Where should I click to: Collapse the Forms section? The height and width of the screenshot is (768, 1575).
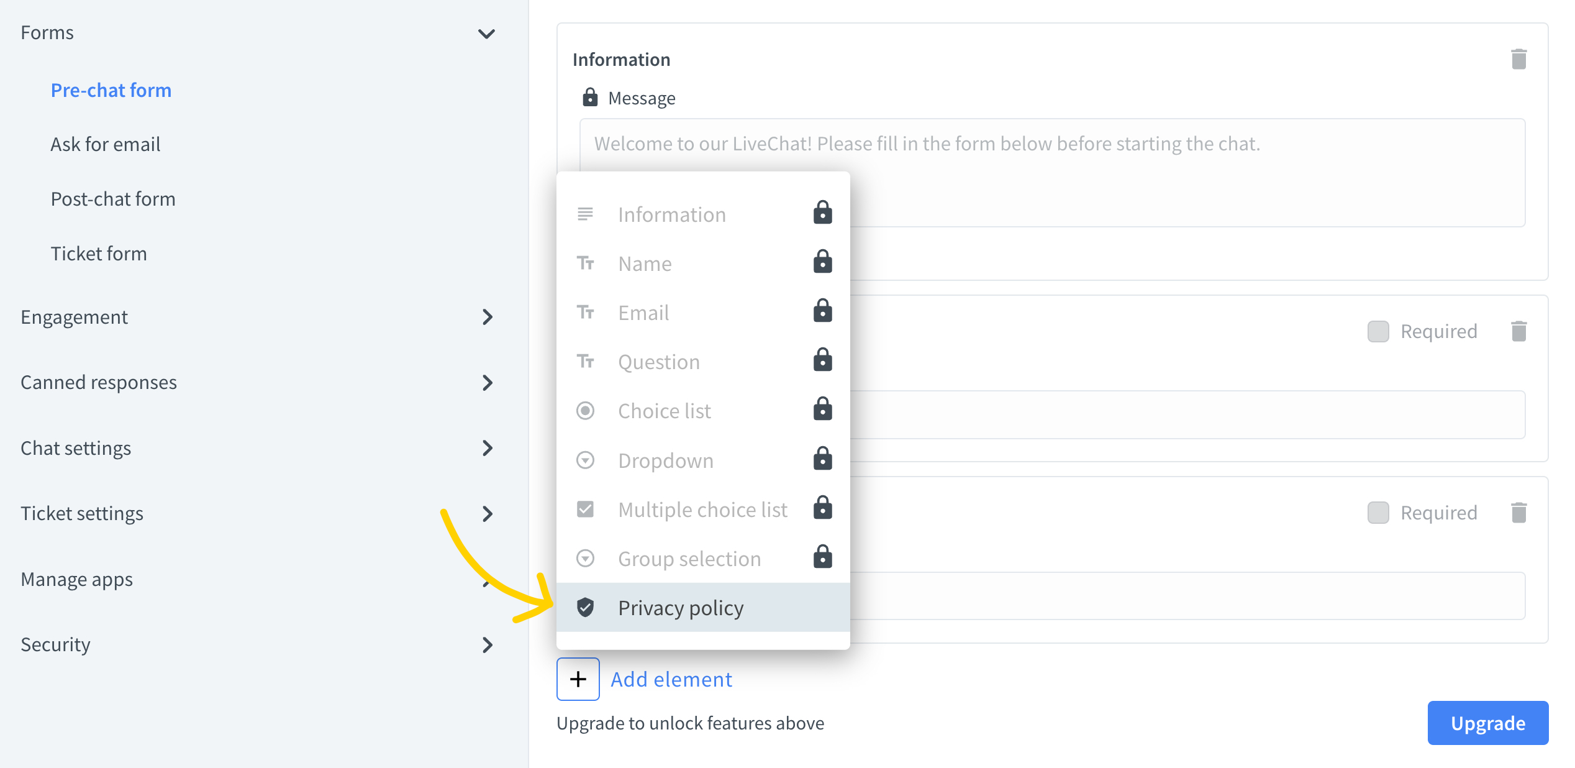(x=486, y=33)
